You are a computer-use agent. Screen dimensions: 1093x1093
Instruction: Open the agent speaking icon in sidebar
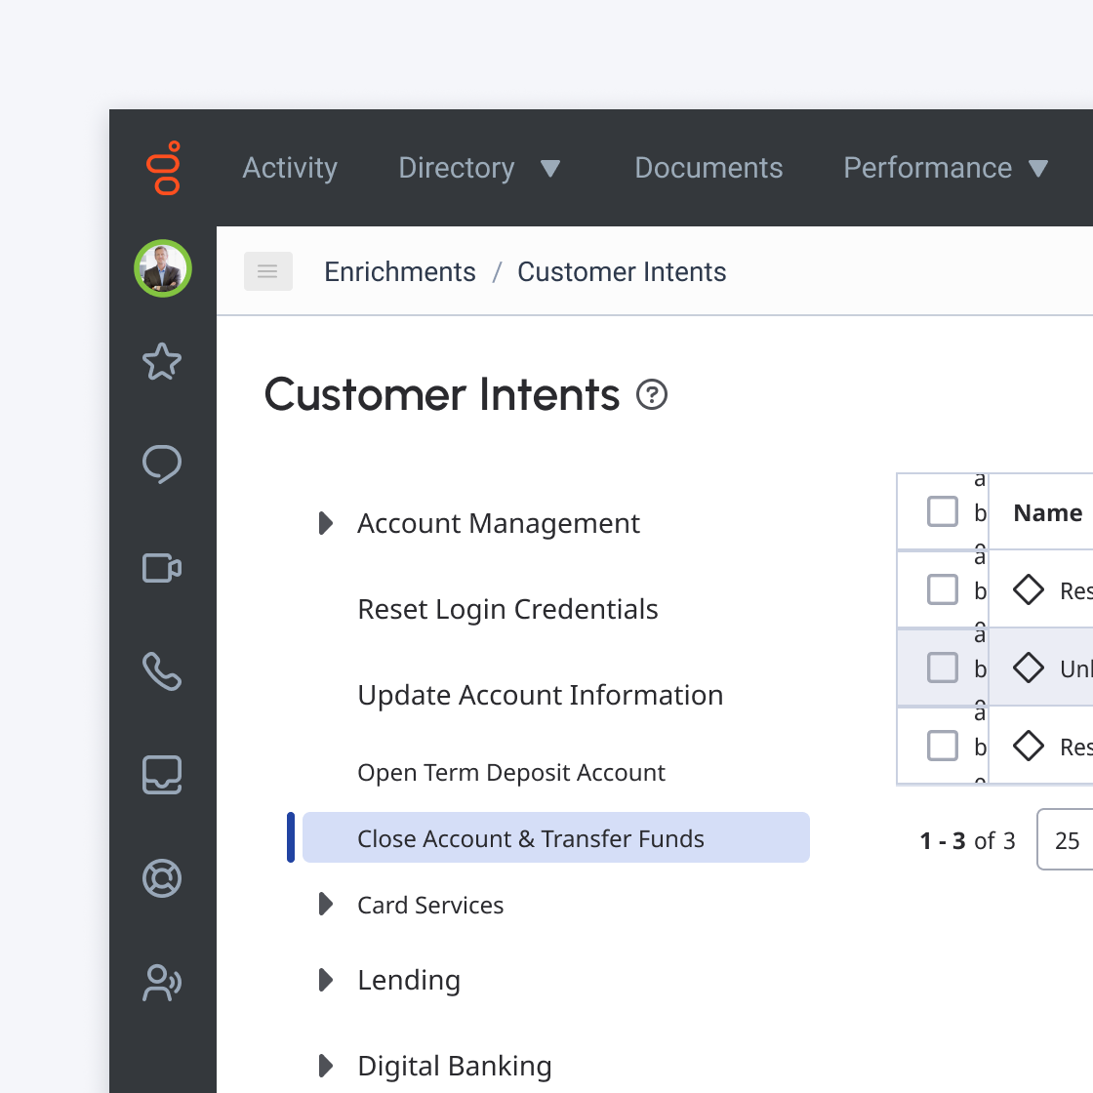pyautogui.click(x=162, y=982)
